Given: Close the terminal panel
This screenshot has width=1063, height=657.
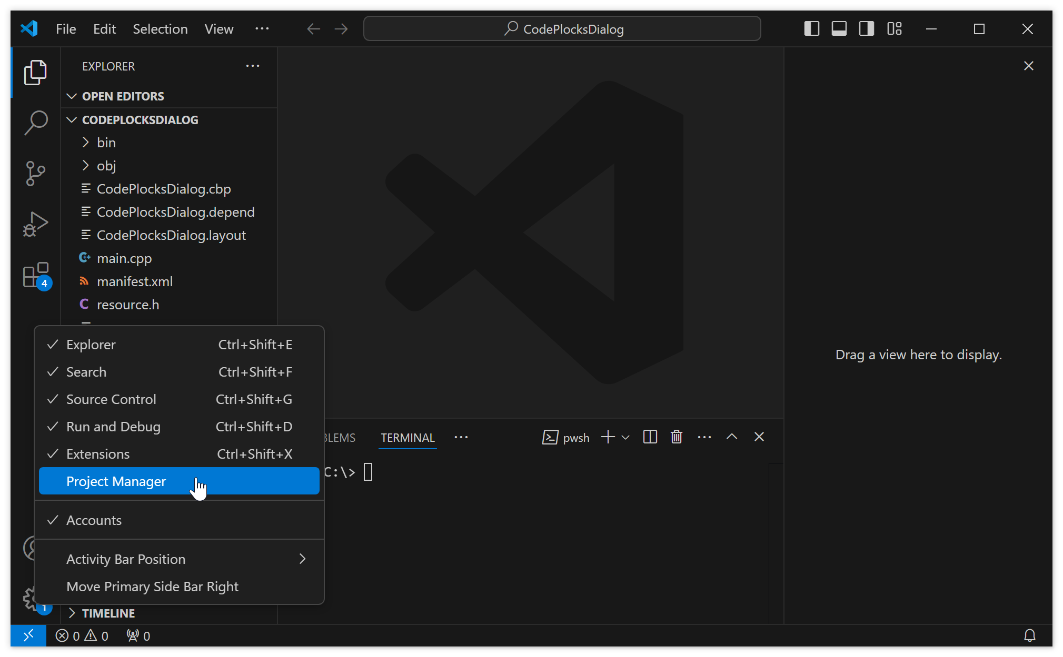Looking at the screenshot, I should (x=759, y=437).
